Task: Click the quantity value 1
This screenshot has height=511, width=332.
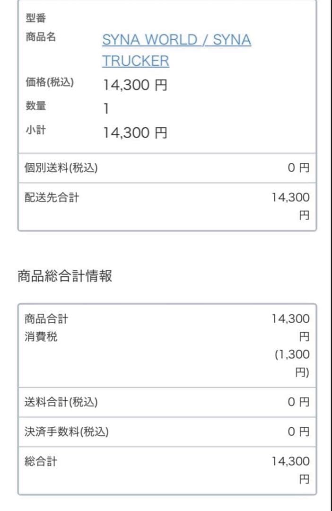Action: (x=106, y=109)
